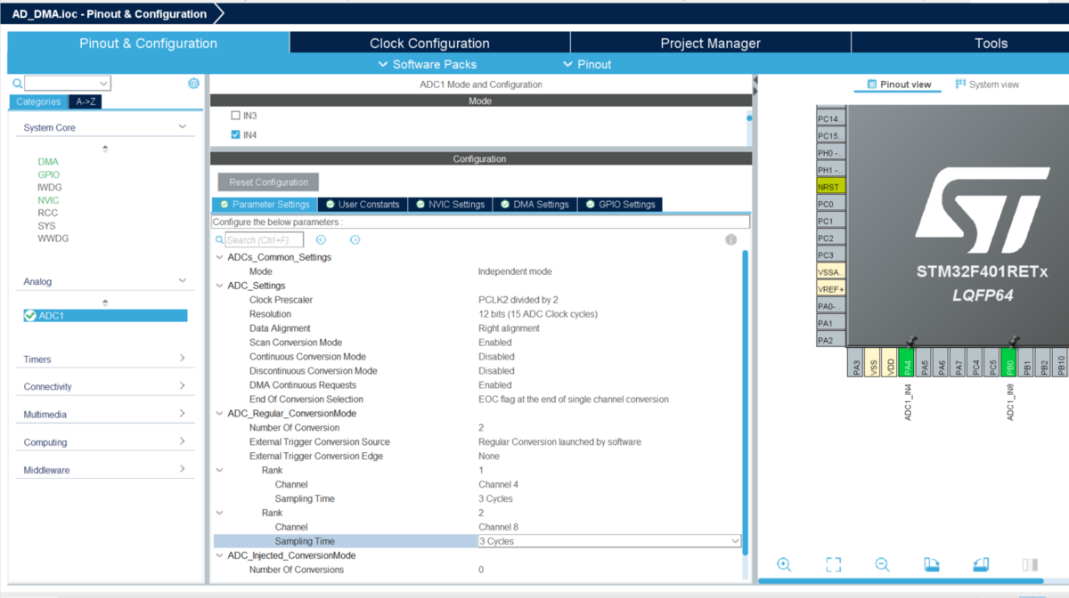This screenshot has height=598, width=1069.
Task: Switch to the Pinout view toggle
Action: click(x=898, y=85)
